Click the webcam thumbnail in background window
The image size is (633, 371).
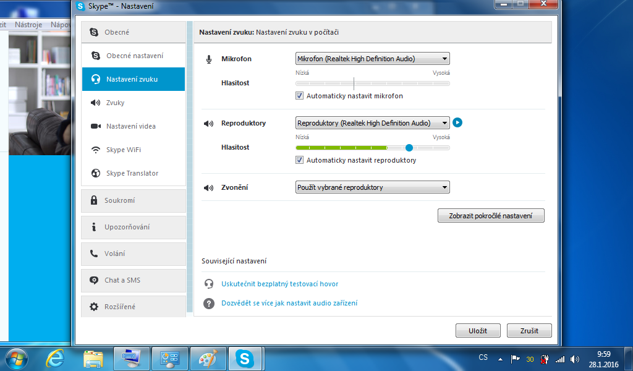[40, 93]
